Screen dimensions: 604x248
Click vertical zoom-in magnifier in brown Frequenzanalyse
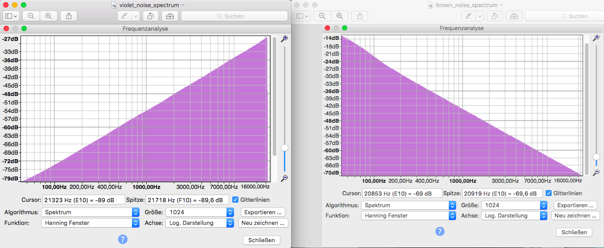click(x=596, y=38)
